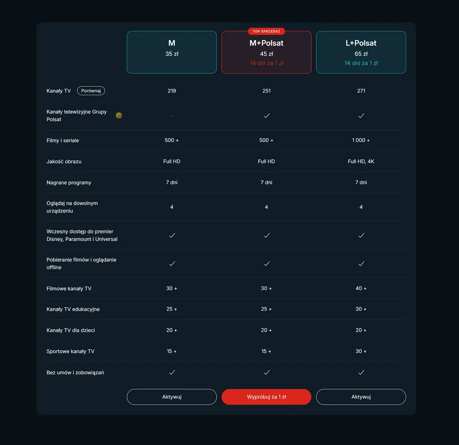
Task: Click the '251' channel count
Action: 266,91
